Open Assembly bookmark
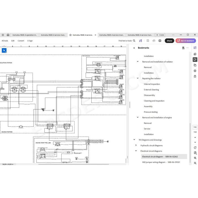 [x=148, y=106]
